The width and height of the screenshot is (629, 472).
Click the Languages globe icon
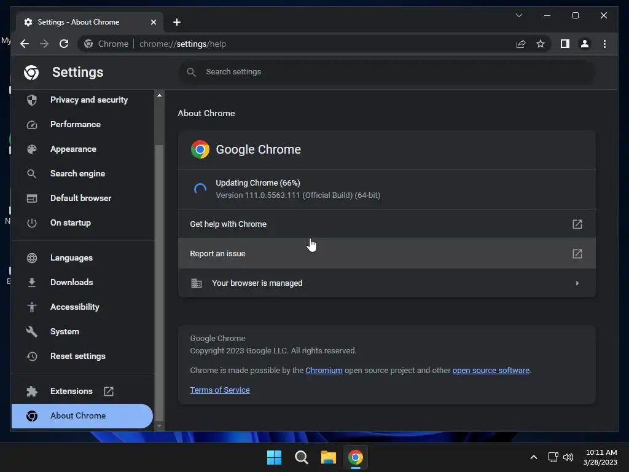click(32, 258)
